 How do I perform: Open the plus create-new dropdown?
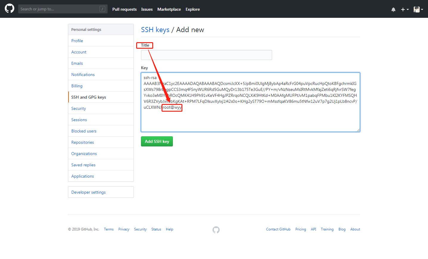coord(405,10)
